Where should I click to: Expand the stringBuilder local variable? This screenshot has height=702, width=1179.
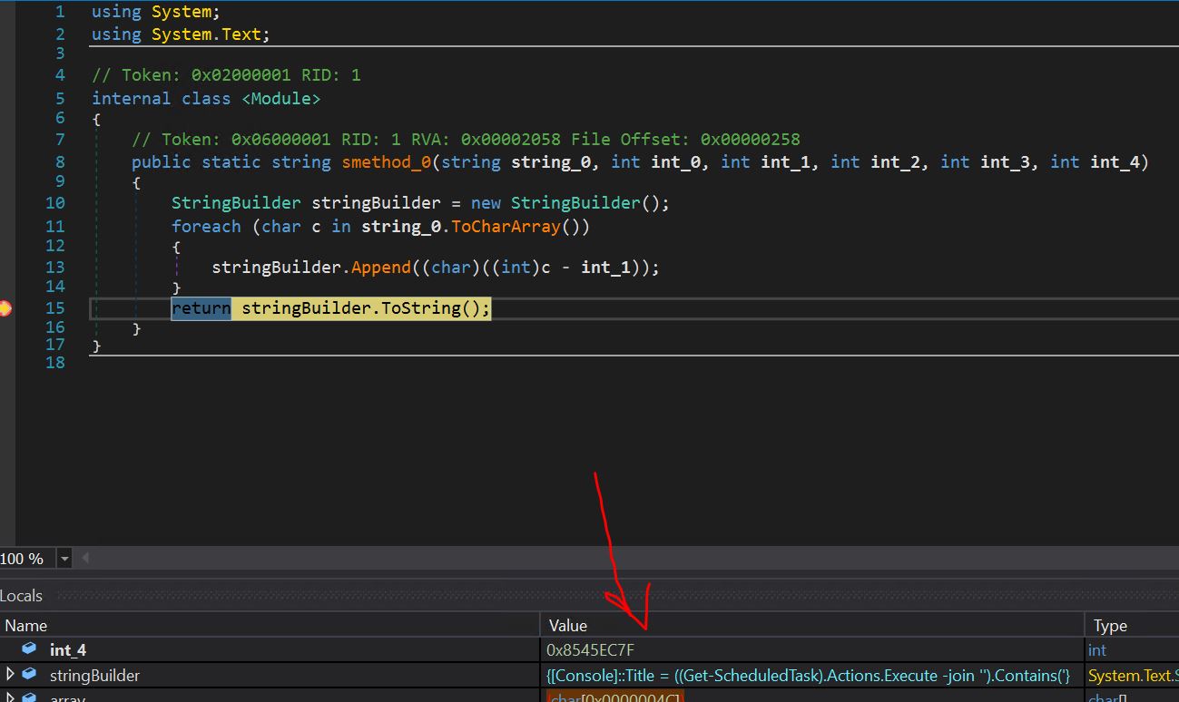(10, 675)
